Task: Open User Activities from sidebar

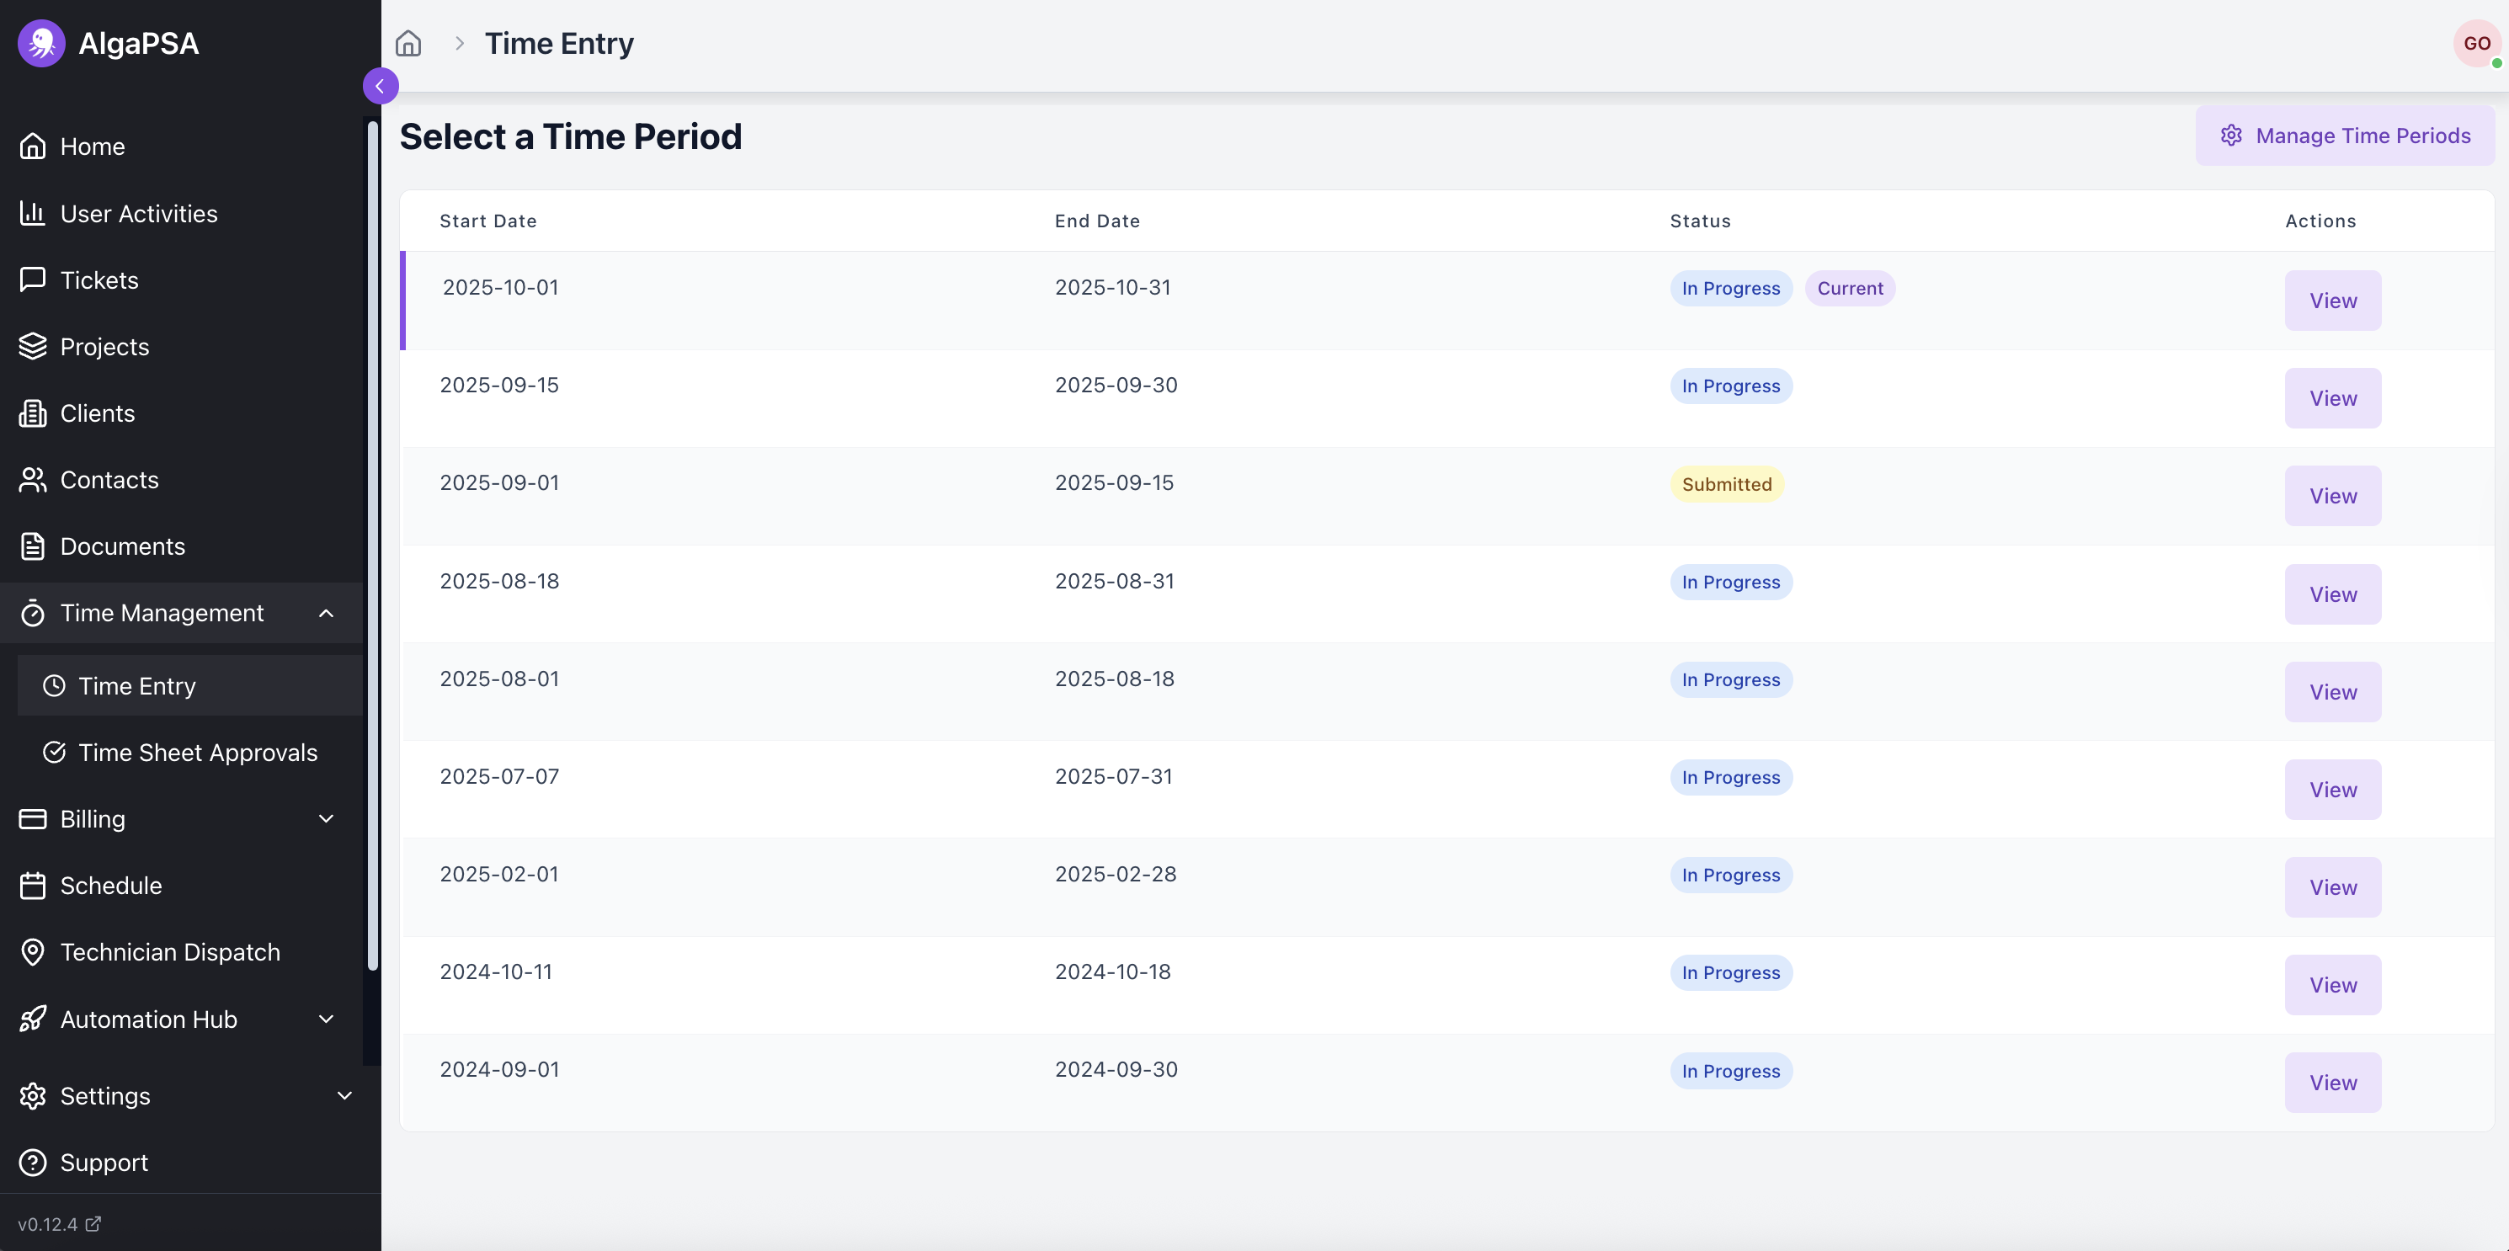Action: [x=138, y=213]
